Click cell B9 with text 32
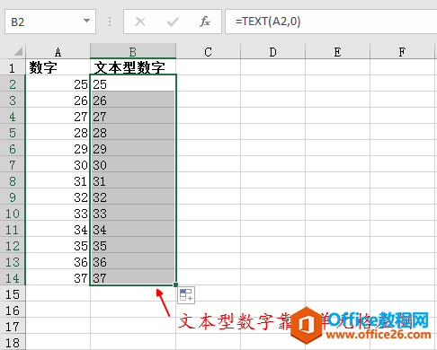 coord(133,197)
